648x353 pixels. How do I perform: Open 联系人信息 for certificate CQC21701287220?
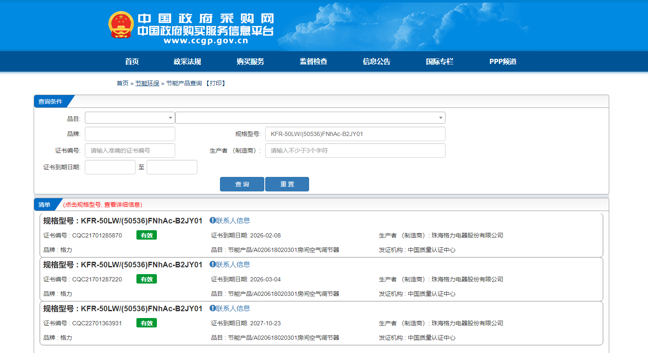[233, 264]
